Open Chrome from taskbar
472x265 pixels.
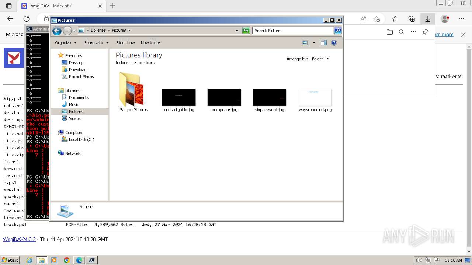tap(67, 260)
